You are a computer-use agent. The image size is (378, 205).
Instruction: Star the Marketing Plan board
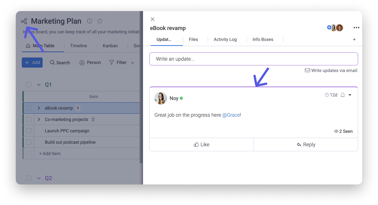click(x=99, y=21)
